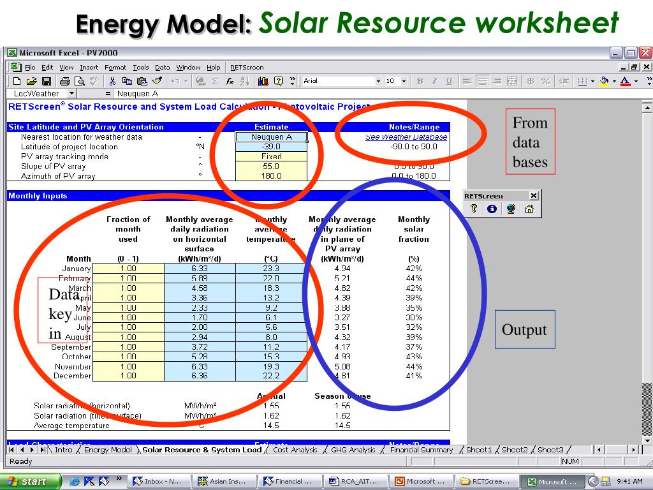Expand the LocWeather Name Box dropdown
Screen dimensions: 653x490
tap(71, 94)
